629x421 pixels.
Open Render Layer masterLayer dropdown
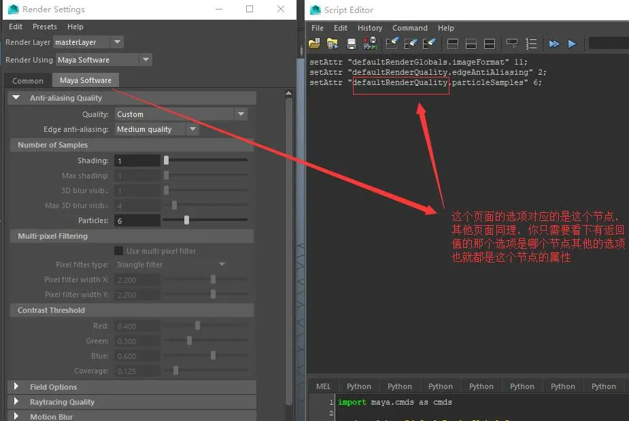(88, 42)
